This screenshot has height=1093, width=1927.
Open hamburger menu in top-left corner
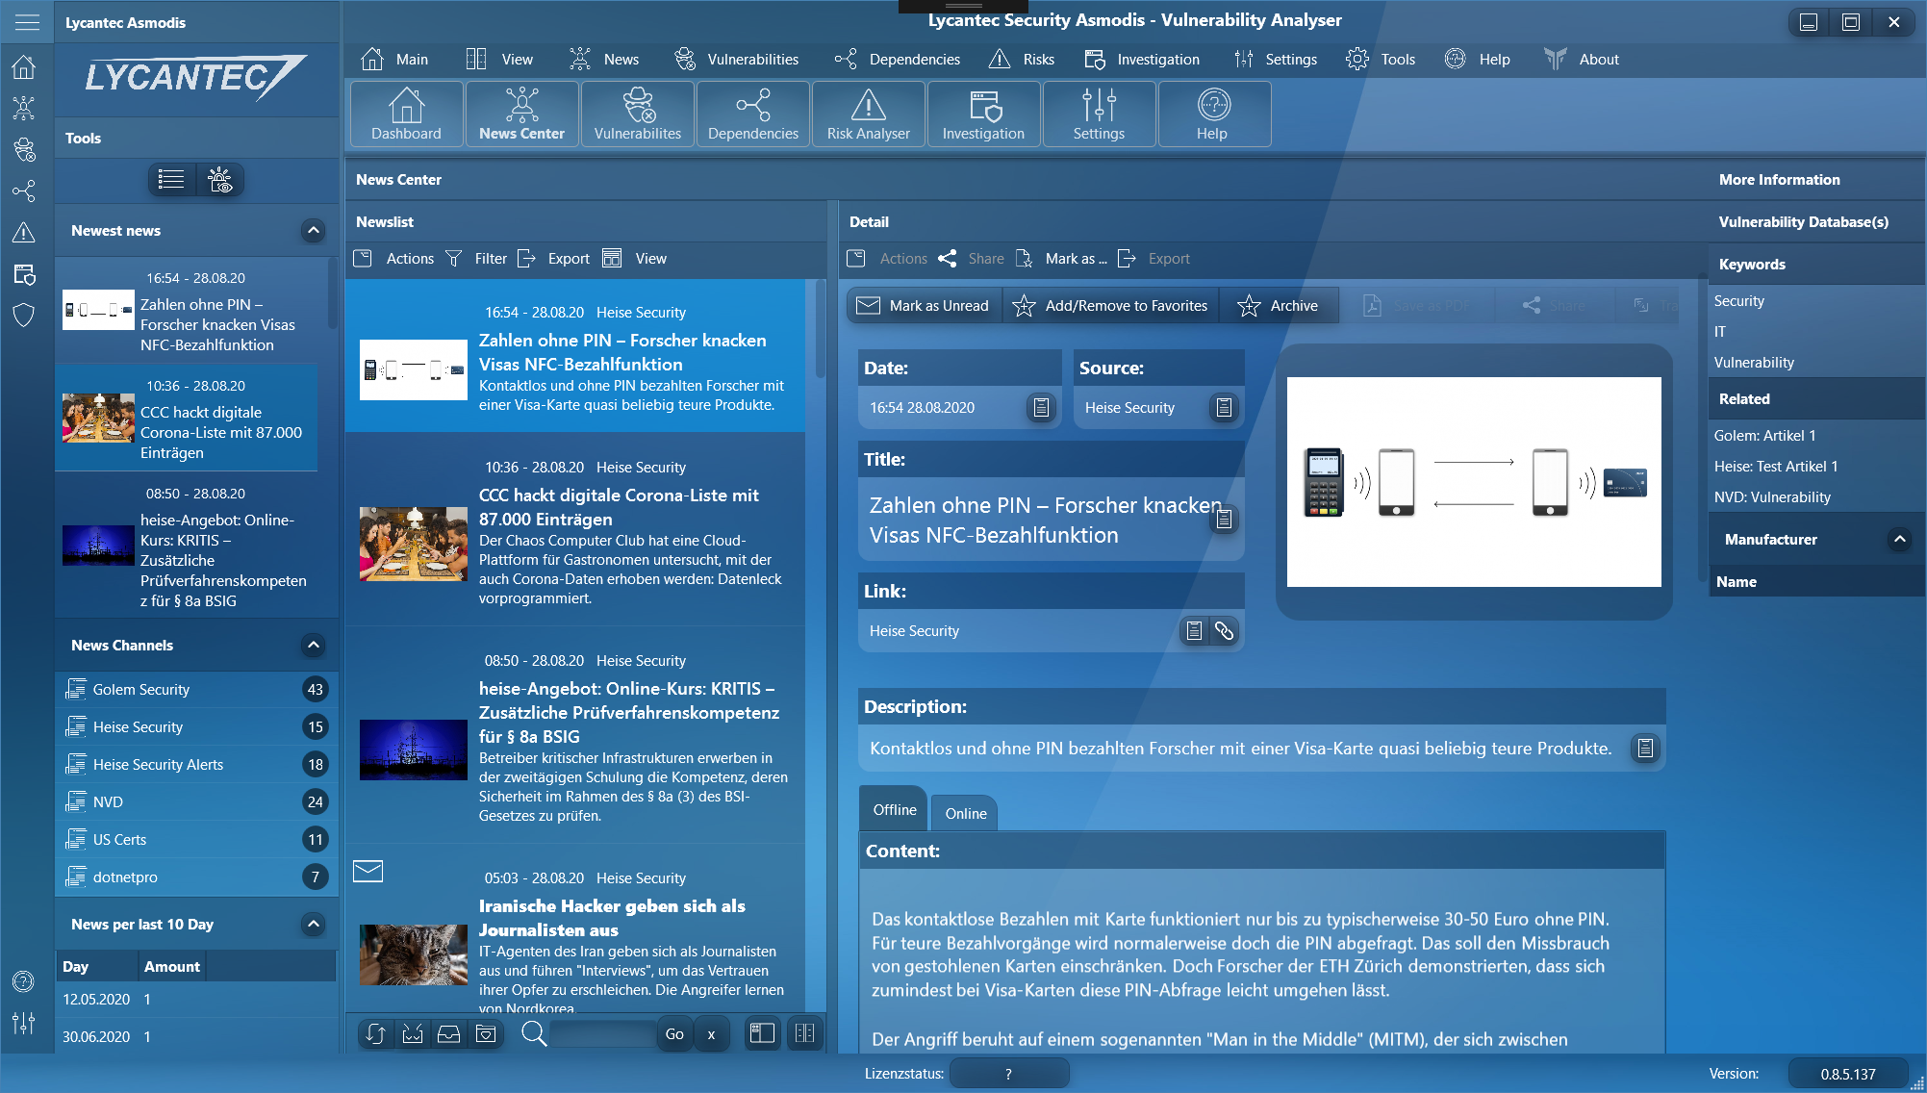27,21
